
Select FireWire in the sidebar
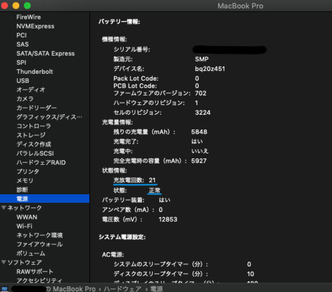pos(29,17)
